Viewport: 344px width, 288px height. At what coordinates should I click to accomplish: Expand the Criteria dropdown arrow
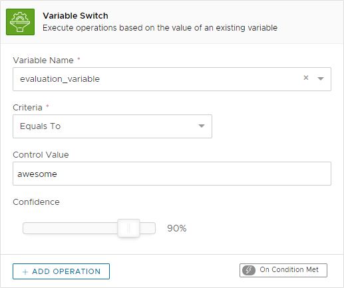(202, 126)
